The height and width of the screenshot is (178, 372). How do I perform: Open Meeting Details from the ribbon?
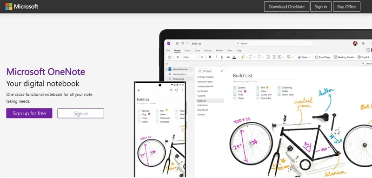[x=344, y=57]
